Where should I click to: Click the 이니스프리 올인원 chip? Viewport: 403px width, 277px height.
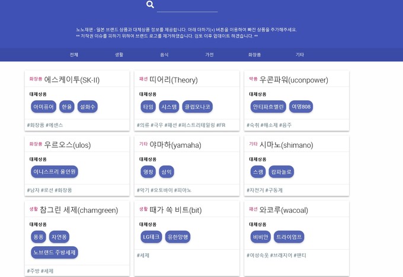point(55,171)
